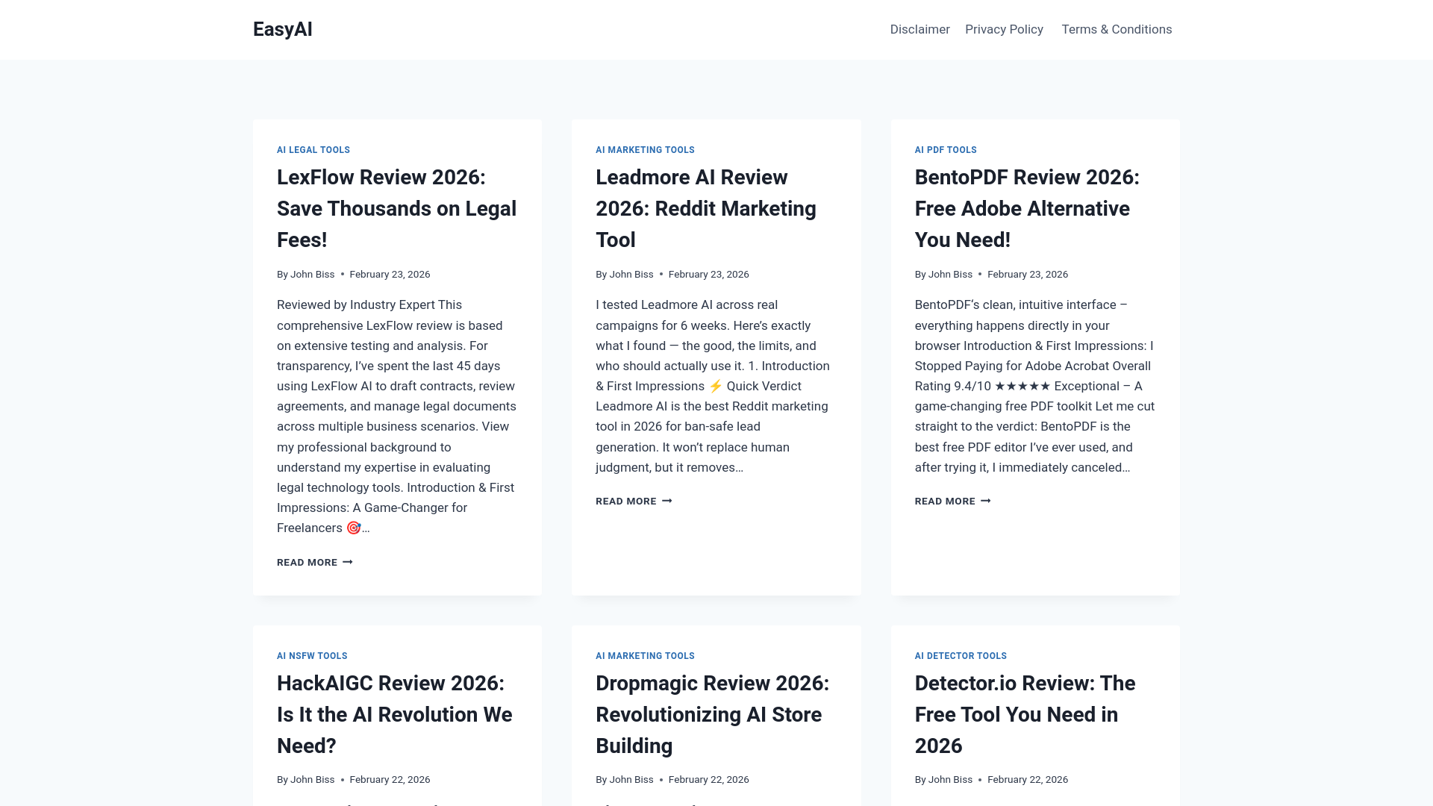
Task: Open the LexFlow Review 2026 article title
Action: coord(396,208)
